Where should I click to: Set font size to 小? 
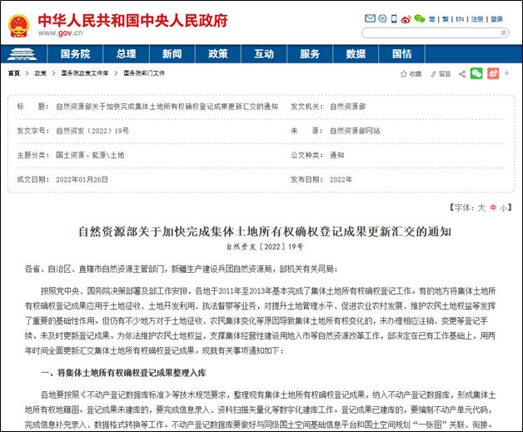pos(503,208)
